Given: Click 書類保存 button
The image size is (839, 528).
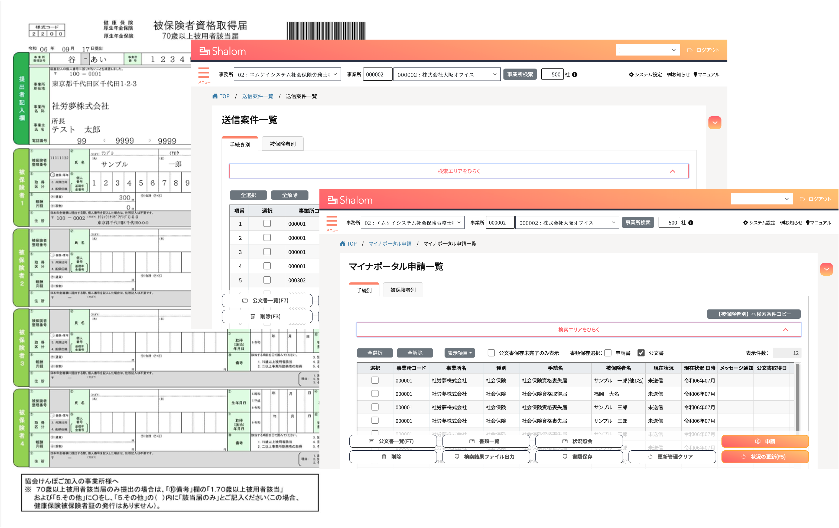Looking at the screenshot, I should point(579,457).
